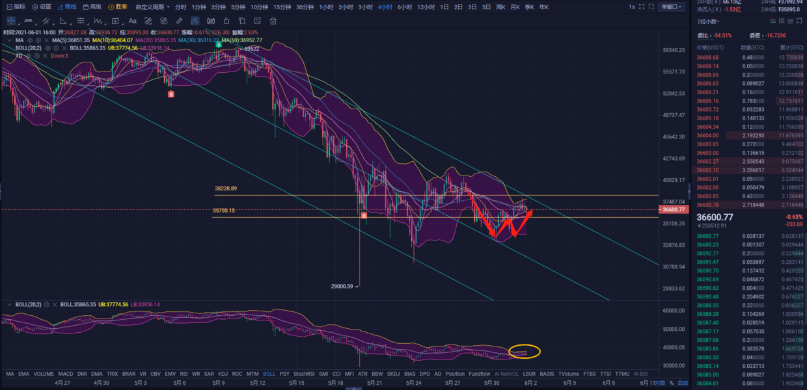Select the boxed plus marker tool

coord(115,21)
